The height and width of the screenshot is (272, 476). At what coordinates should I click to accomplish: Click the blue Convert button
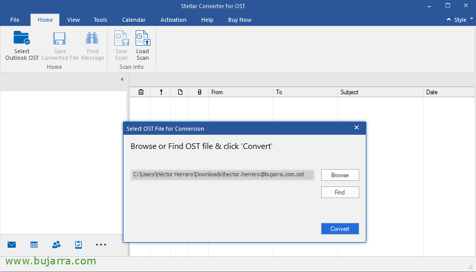[x=340, y=229]
